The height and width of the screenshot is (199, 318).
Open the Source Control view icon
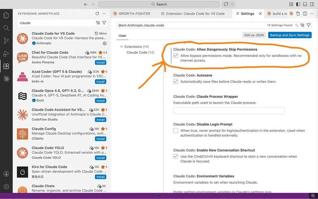click(6, 41)
